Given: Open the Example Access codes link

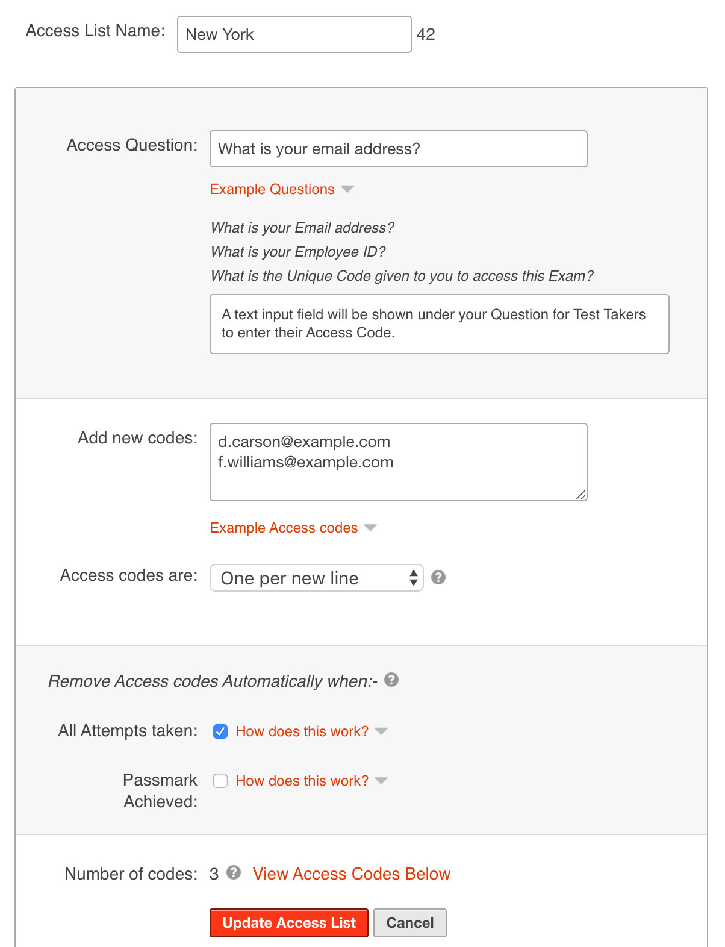Looking at the screenshot, I should tap(284, 528).
